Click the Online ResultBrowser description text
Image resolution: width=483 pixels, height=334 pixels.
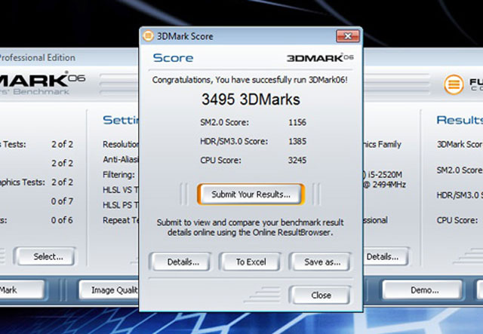coord(250,227)
